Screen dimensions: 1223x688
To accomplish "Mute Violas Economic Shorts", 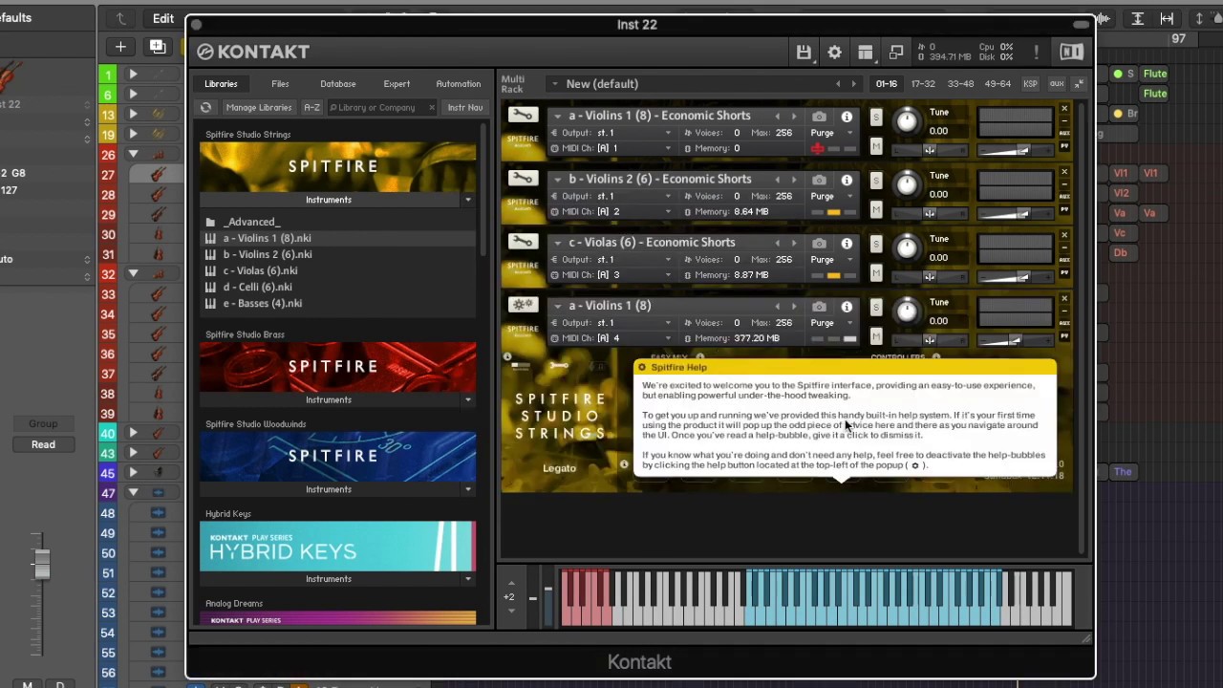I will click(876, 272).
